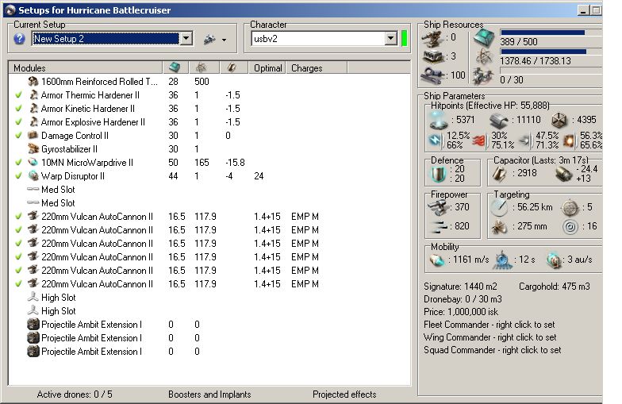Click Squad Commander - right click to set

(x=492, y=349)
